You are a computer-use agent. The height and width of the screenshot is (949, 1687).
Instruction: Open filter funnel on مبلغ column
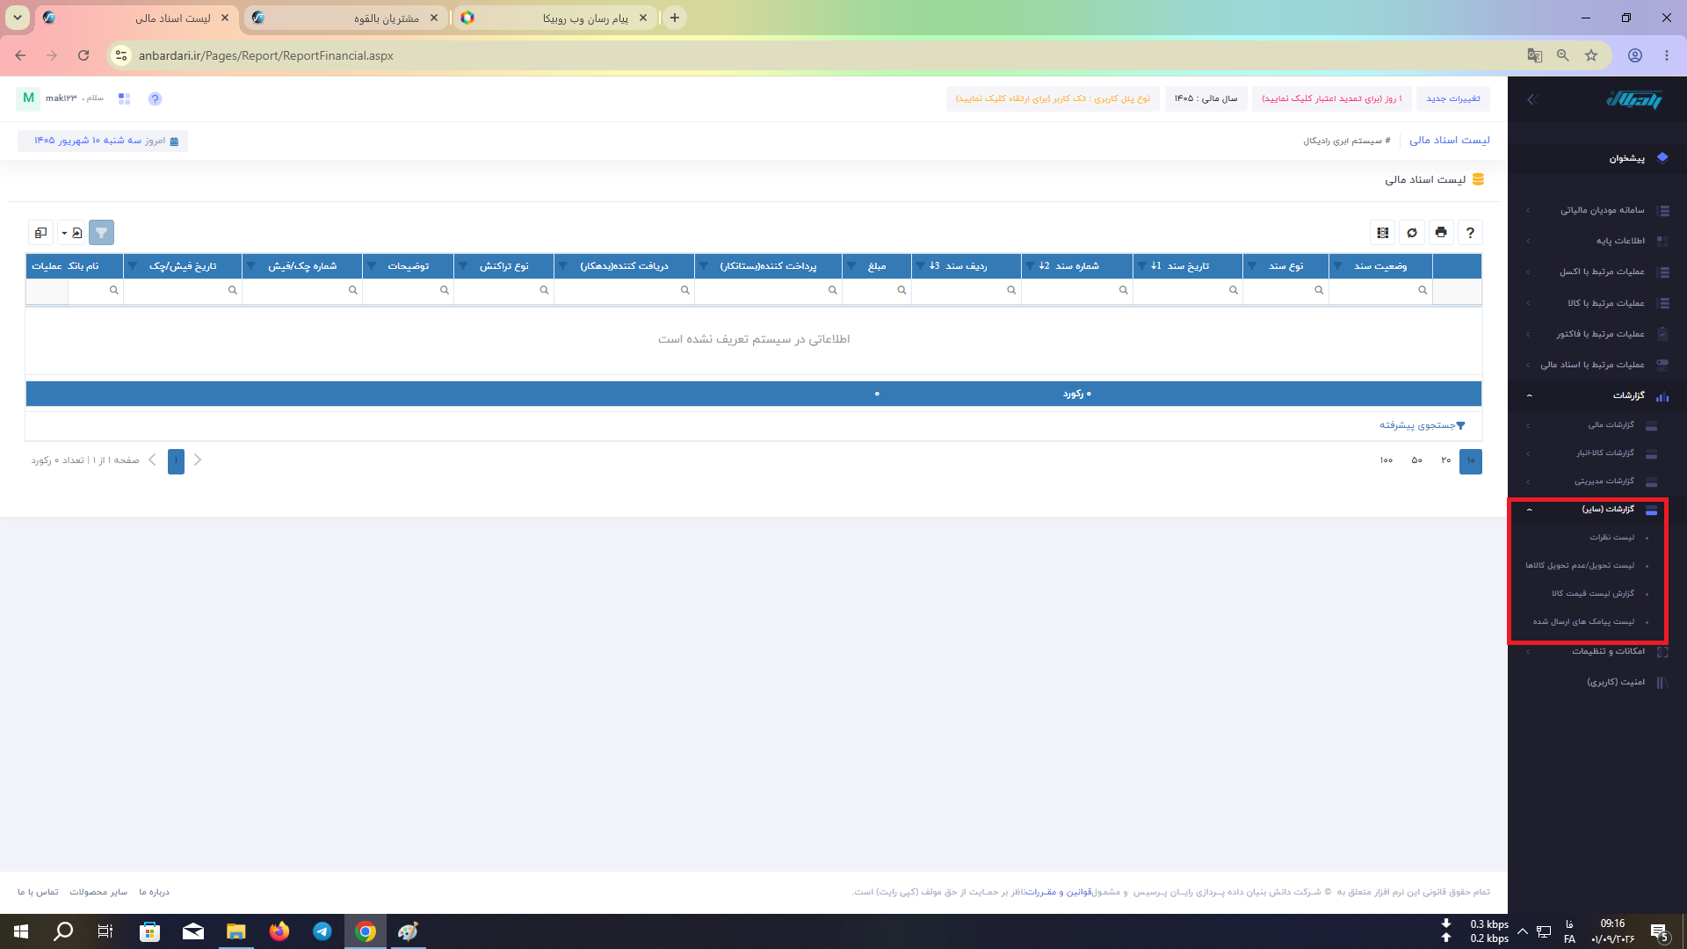click(x=851, y=265)
